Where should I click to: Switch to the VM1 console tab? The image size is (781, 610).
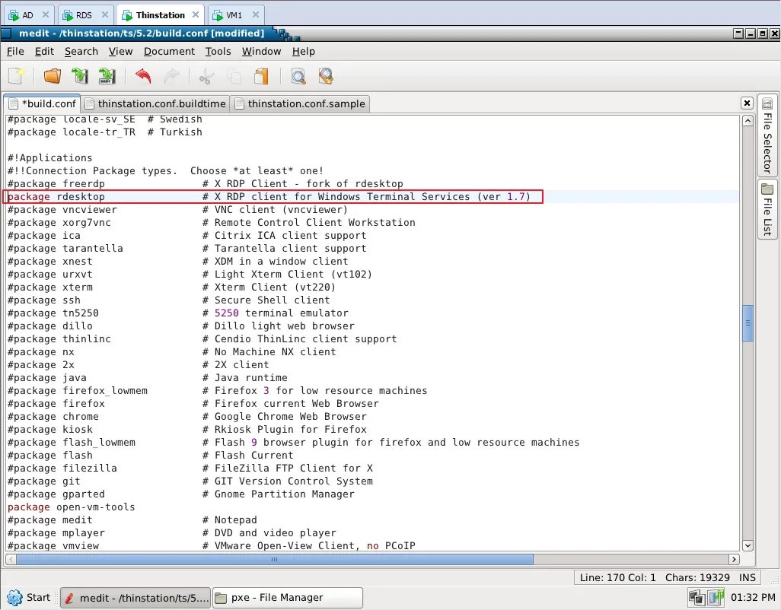[234, 14]
